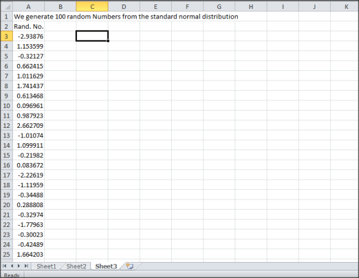Select cell with value -1.11959
Screen dimensions: 359x278
point(29,185)
